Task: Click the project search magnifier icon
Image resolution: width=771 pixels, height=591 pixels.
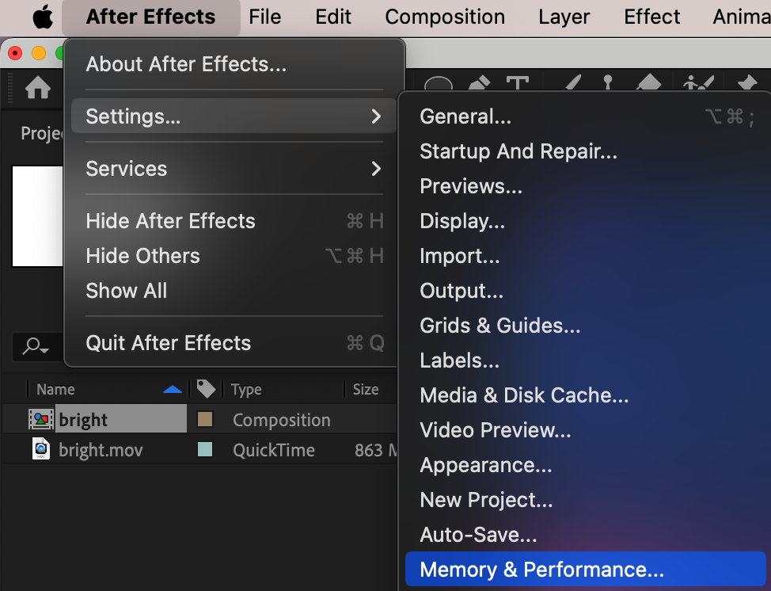Action: [x=35, y=345]
